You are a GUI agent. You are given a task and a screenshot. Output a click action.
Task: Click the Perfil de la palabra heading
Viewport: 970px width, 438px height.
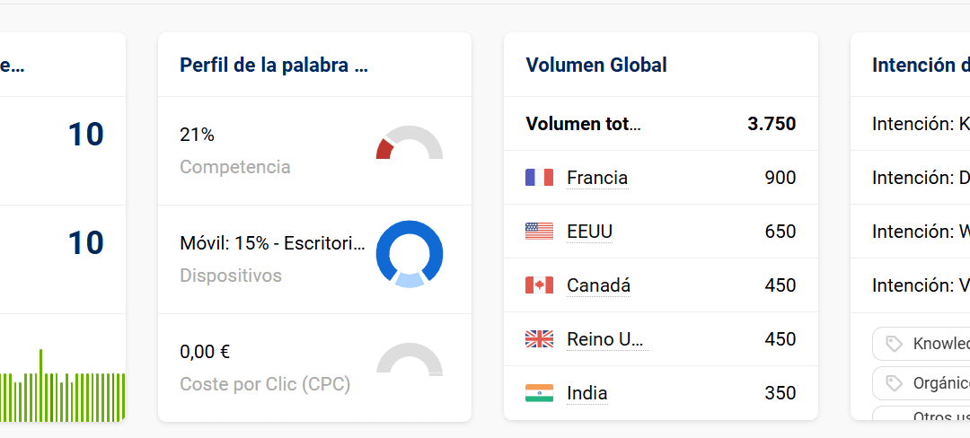click(x=274, y=65)
